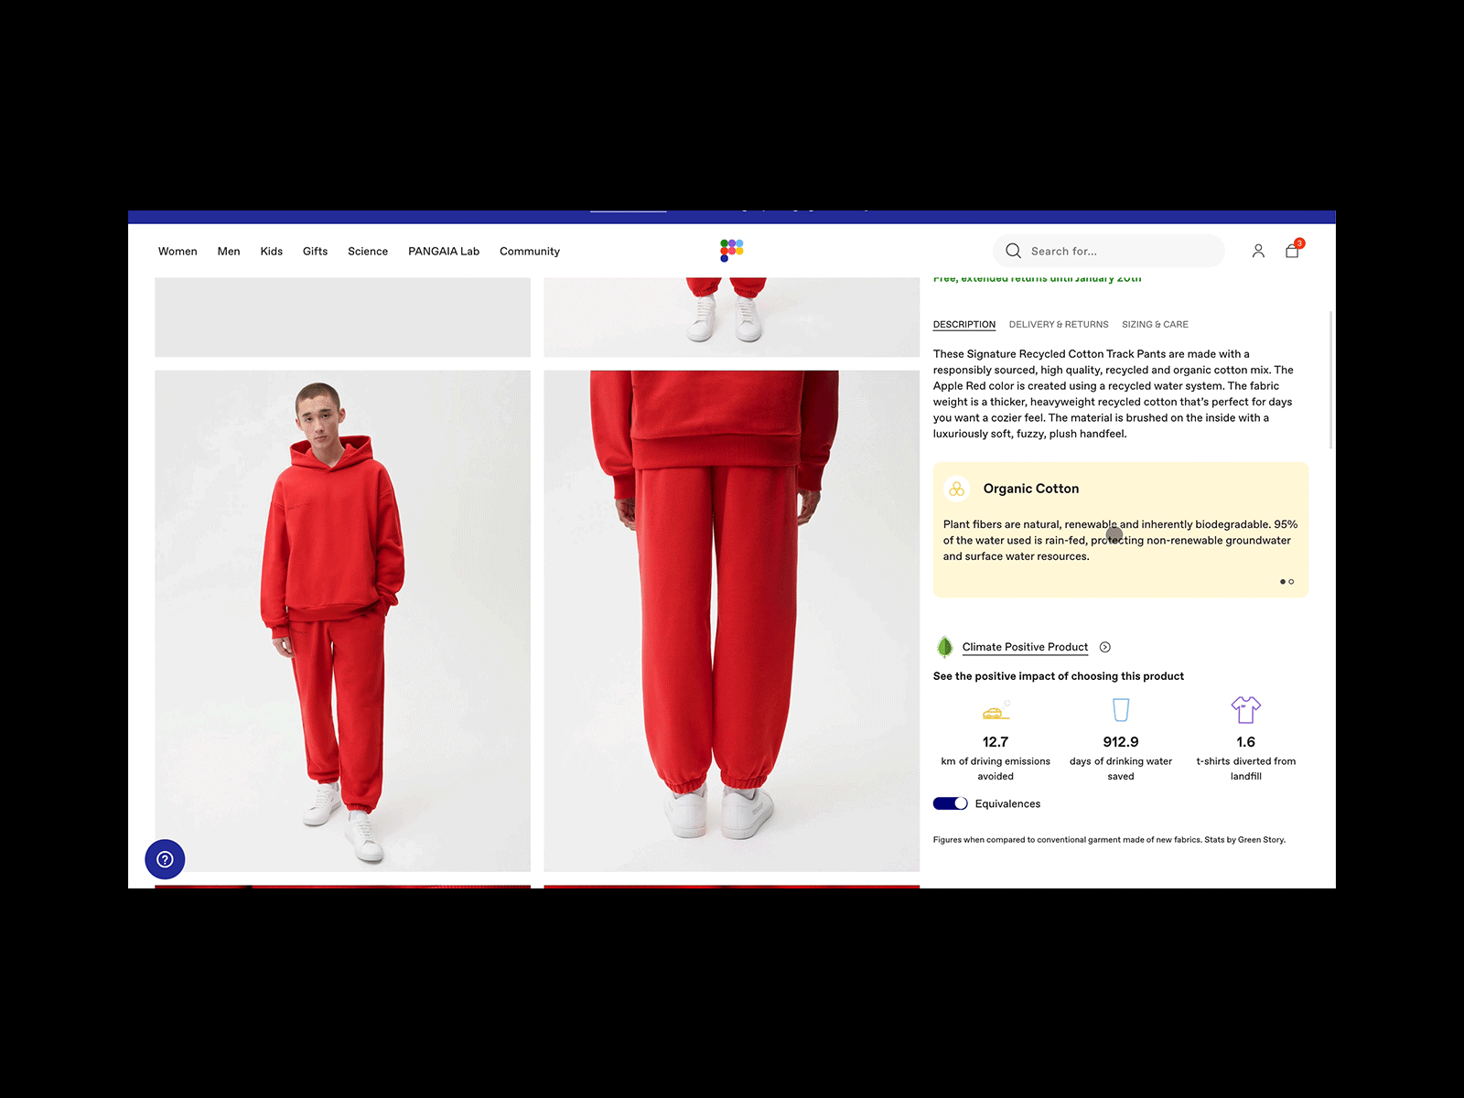Screen dimensions: 1464x1098
Task: Click the Organic Cotton material icon
Action: tap(957, 489)
